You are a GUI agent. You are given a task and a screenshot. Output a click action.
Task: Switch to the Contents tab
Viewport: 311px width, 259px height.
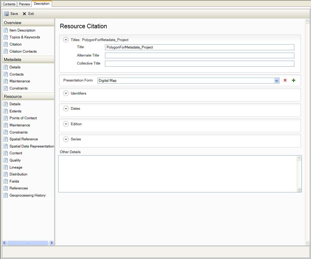click(x=9, y=4)
